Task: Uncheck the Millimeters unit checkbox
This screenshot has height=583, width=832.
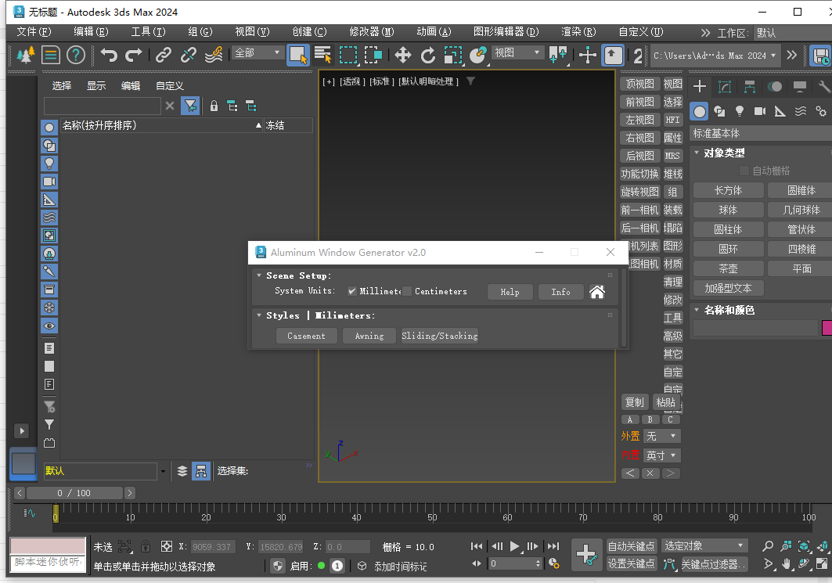Action: [x=352, y=292]
